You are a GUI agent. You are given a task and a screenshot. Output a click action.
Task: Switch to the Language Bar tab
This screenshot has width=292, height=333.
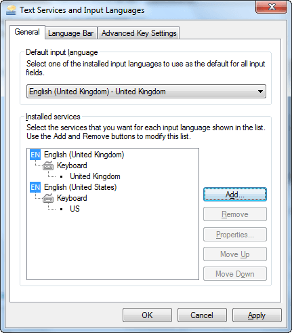(x=71, y=33)
